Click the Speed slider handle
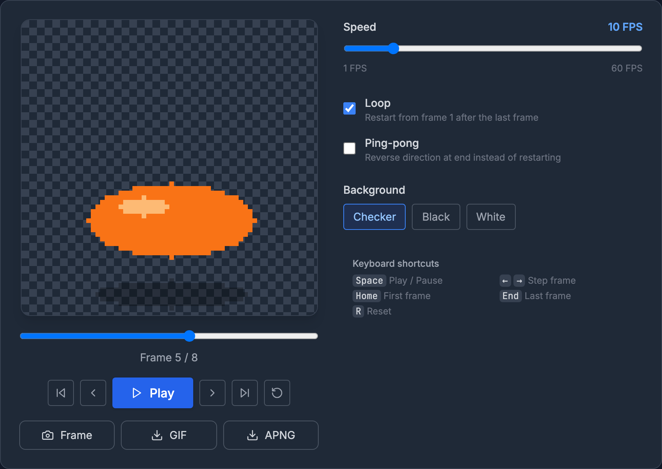 [x=393, y=48]
